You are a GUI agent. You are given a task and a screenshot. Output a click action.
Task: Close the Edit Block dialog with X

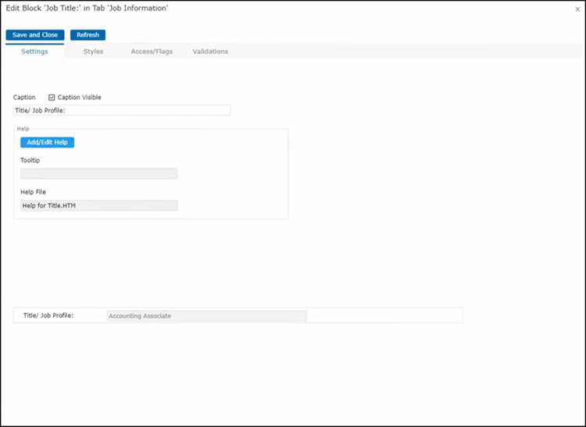[577, 9]
